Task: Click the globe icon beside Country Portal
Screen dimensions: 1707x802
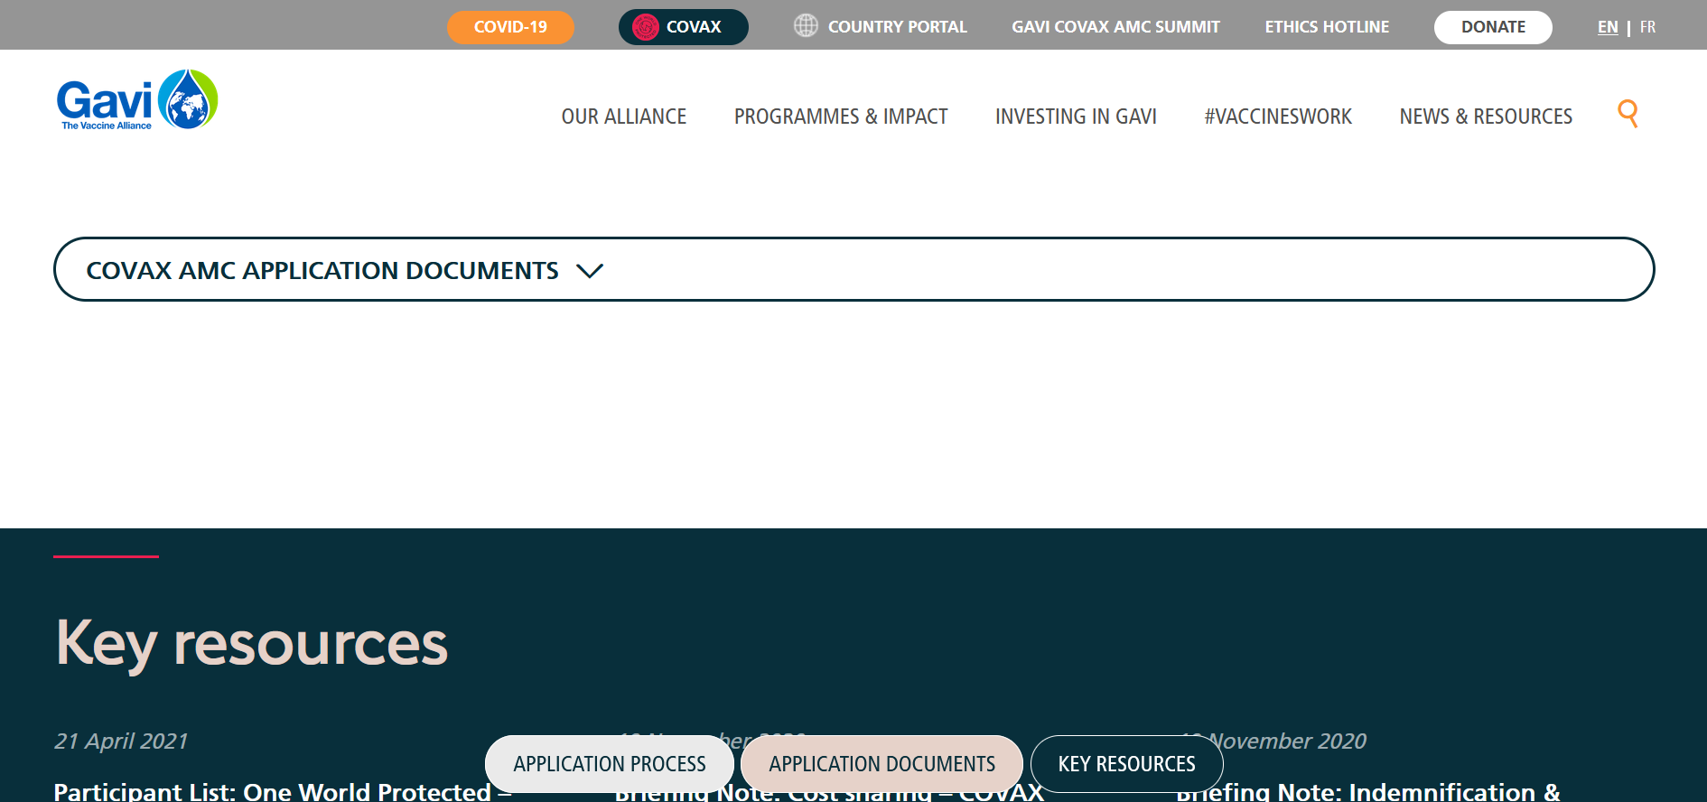Action: (806, 26)
